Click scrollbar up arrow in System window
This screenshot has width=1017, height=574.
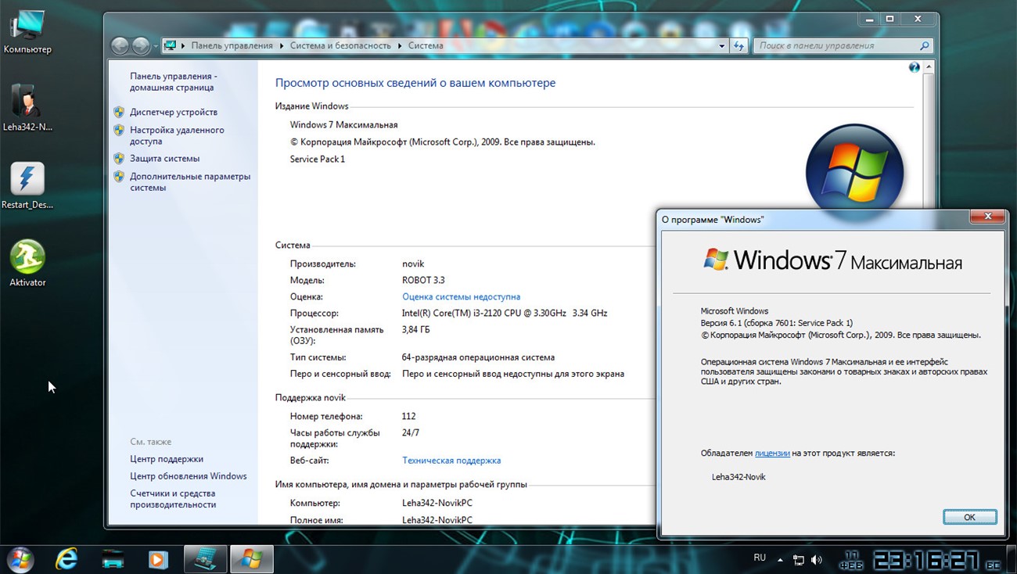coord(929,68)
